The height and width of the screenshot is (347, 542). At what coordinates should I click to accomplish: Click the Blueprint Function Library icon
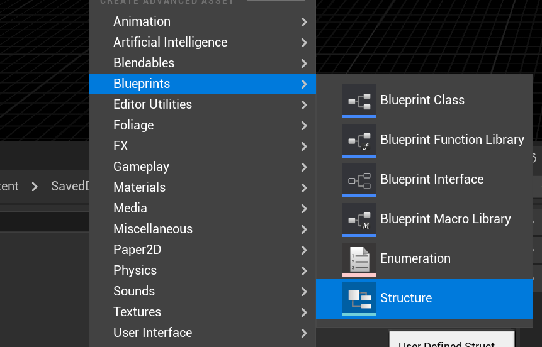coord(359,141)
